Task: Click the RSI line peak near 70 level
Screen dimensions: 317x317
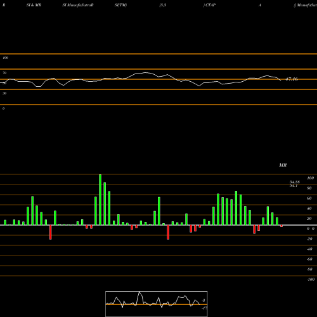Action: coord(146,73)
